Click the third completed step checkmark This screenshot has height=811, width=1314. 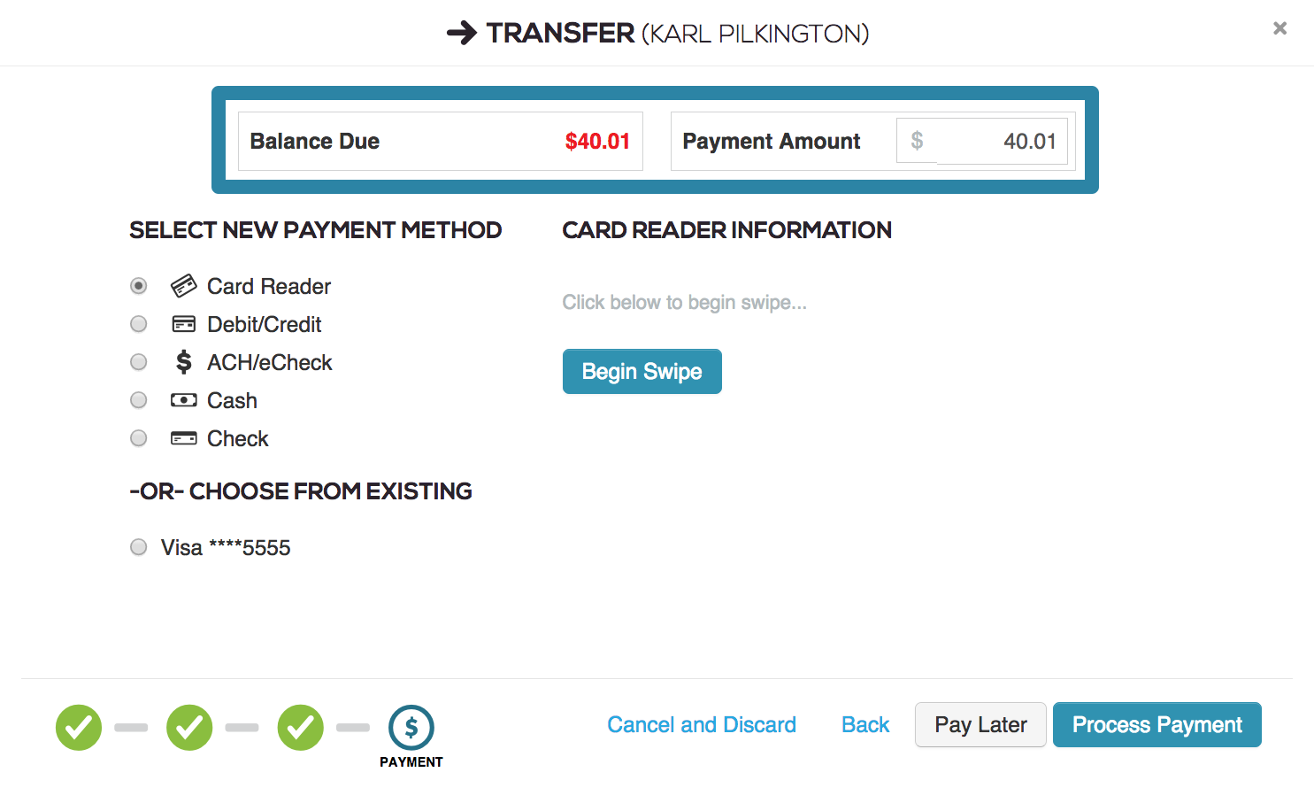[301, 728]
